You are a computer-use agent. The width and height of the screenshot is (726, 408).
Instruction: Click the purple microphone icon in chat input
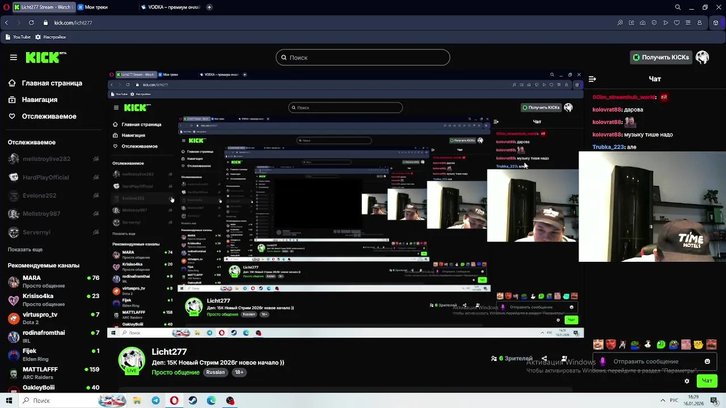[602, 362]
